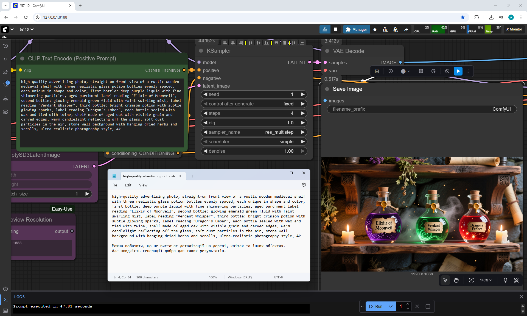The width and height of the screenshot is (527, 316).
Task: Collapse the KSampler node dot
Action: tap(201, 51)
